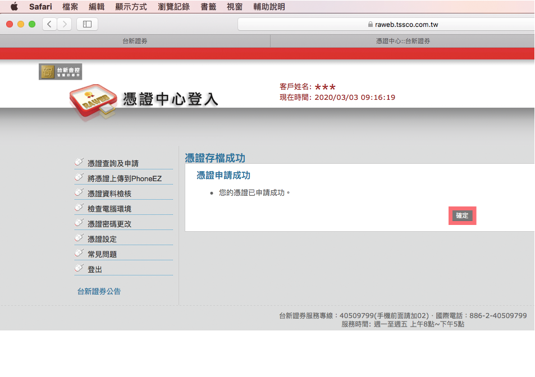Open the 顯示方式 menu
This screenshot has width=535, height=377.
[131, 7]
